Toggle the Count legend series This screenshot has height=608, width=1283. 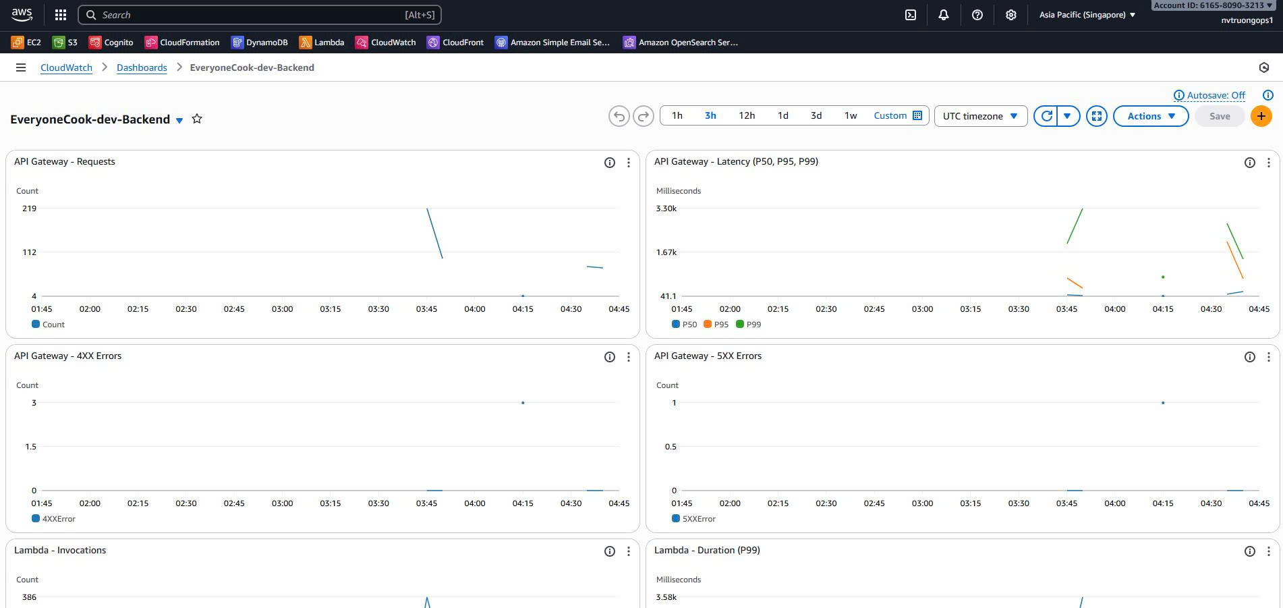click(x=48, y=325)
